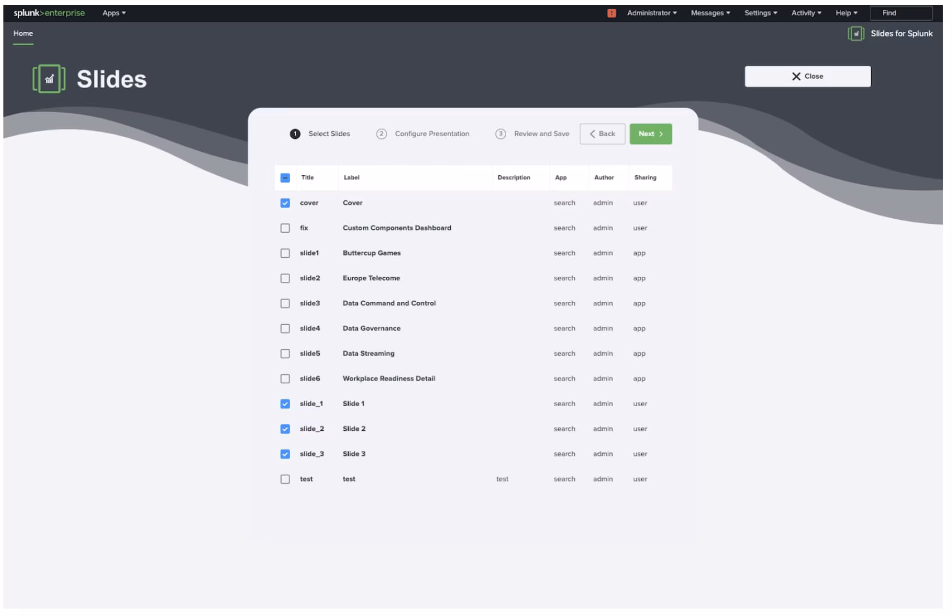952x616 pixels.
Task: Uncheck the cover slide checkbox
Action: click(285, 203)
